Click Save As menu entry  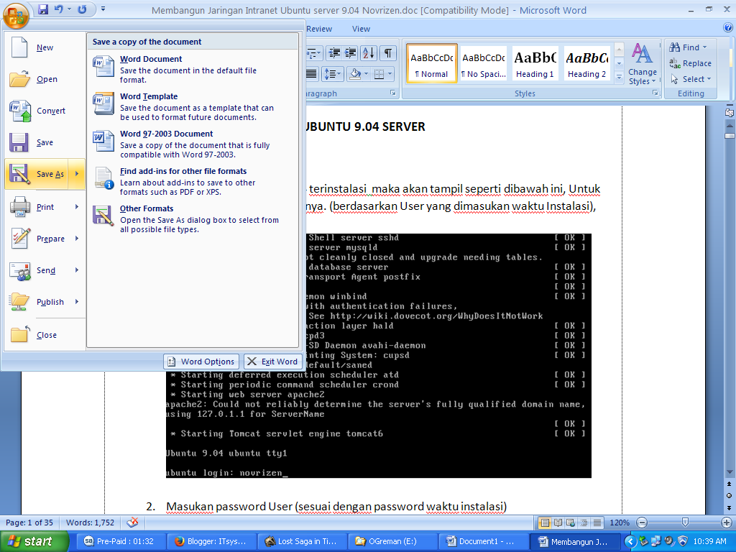(x=37, y=174)
